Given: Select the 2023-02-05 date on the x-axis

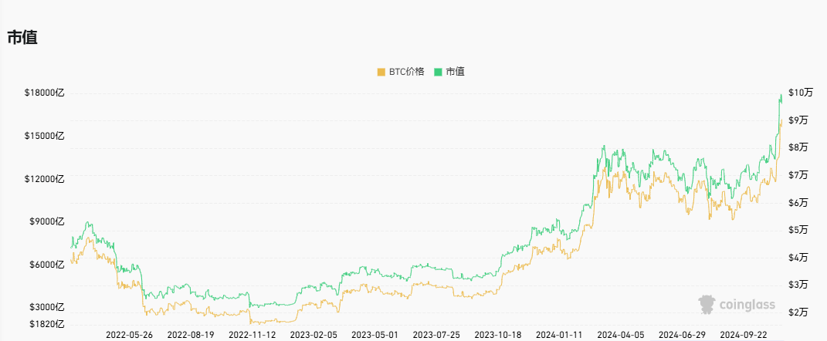Looking at the screenshot, I should (314, 335).
